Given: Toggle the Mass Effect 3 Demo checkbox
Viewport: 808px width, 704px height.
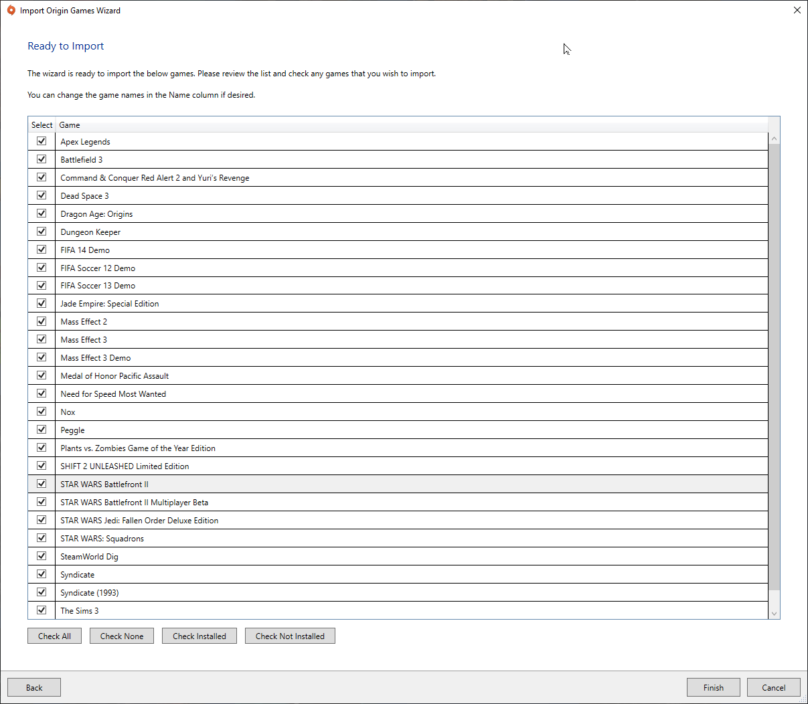Looking at the screenshot, I should pyautogui.click(x=42, y=357).
